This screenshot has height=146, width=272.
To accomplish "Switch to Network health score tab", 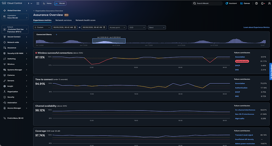I will [85, 20].
